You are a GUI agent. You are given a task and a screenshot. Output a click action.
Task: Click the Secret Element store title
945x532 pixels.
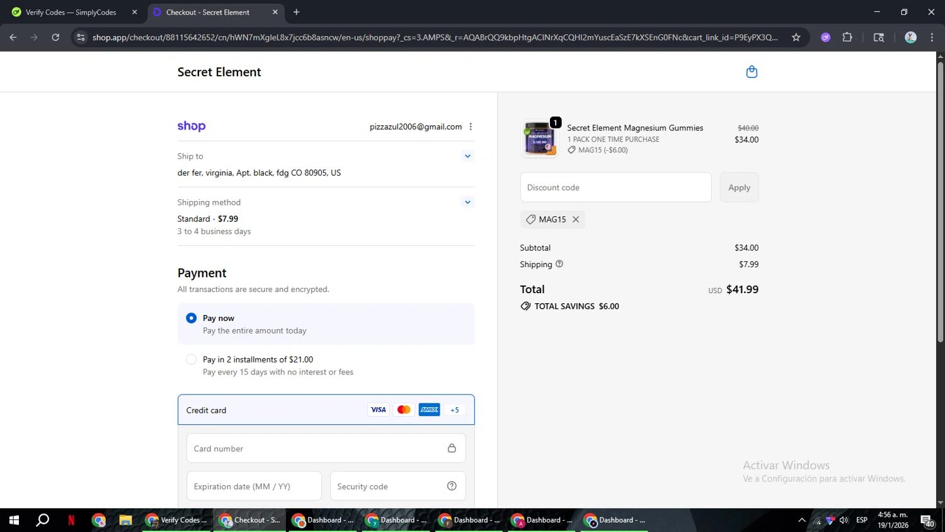pyautogui.click(x=219, y=72)
